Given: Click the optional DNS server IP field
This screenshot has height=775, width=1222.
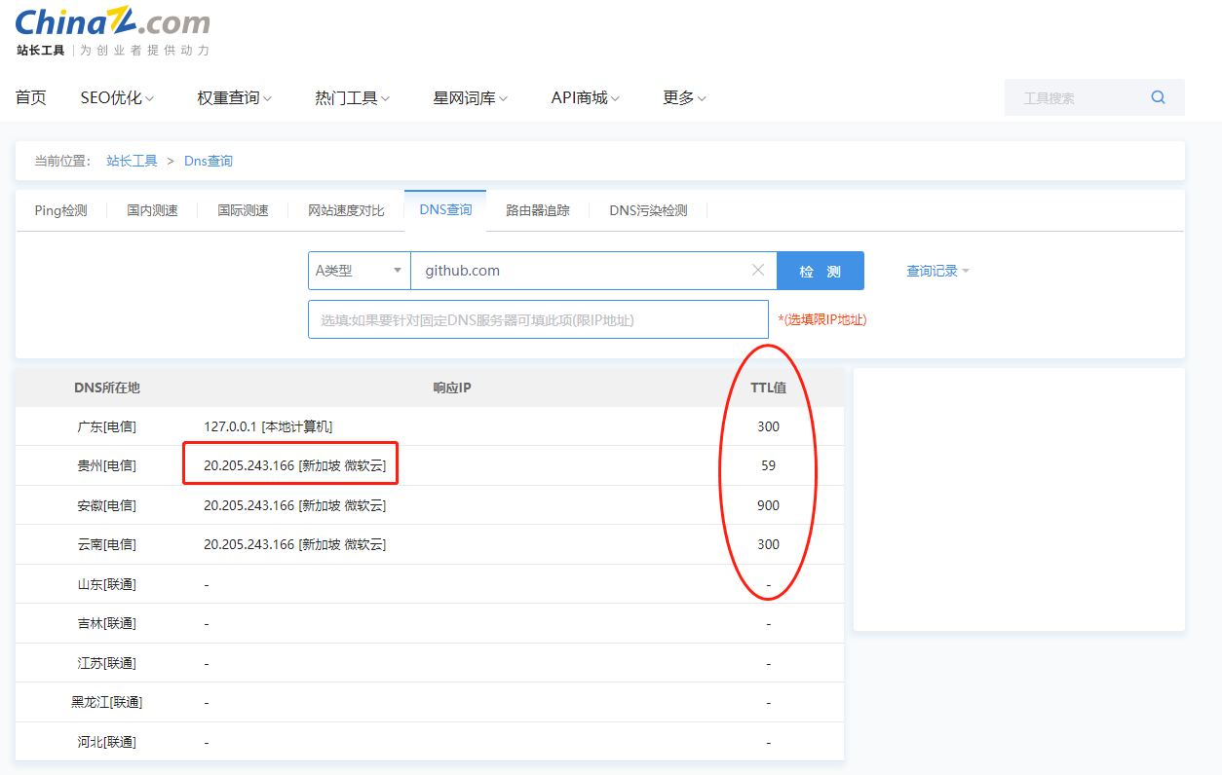Looking at the screenshot, I should [538, 319].
